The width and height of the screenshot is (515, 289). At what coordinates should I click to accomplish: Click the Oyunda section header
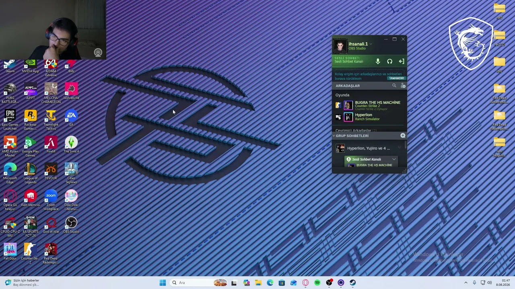point(342,95)
